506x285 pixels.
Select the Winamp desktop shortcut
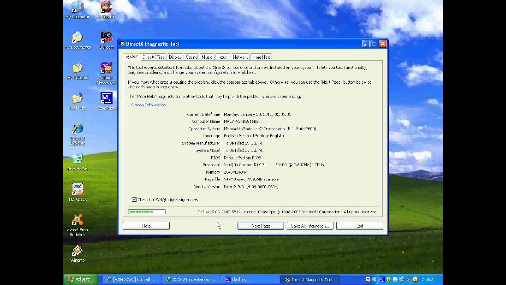point(77,254)
